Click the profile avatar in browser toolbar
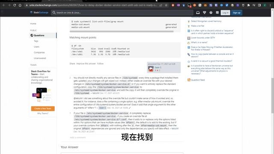Image resolution: width=274 pixels, height=154 pixels. pos(265,5)
